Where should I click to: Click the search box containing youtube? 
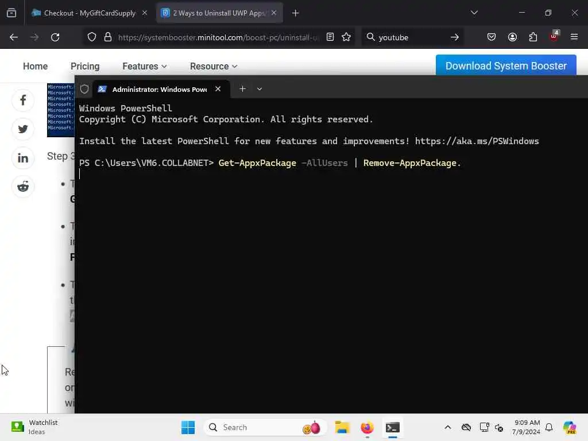(412, 37)
